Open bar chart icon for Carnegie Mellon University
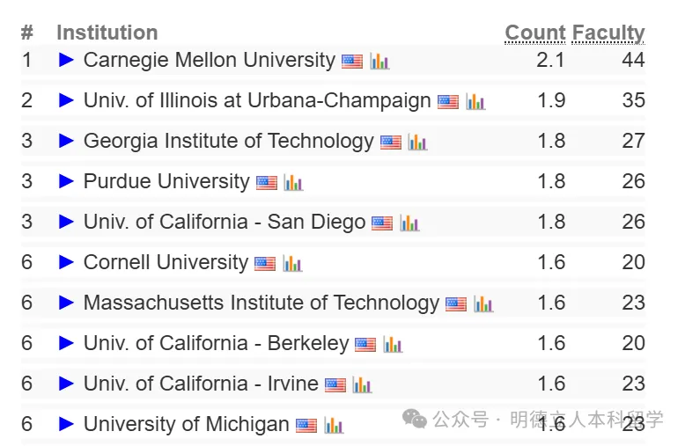The image size is (685, 446). pos(379,61)
